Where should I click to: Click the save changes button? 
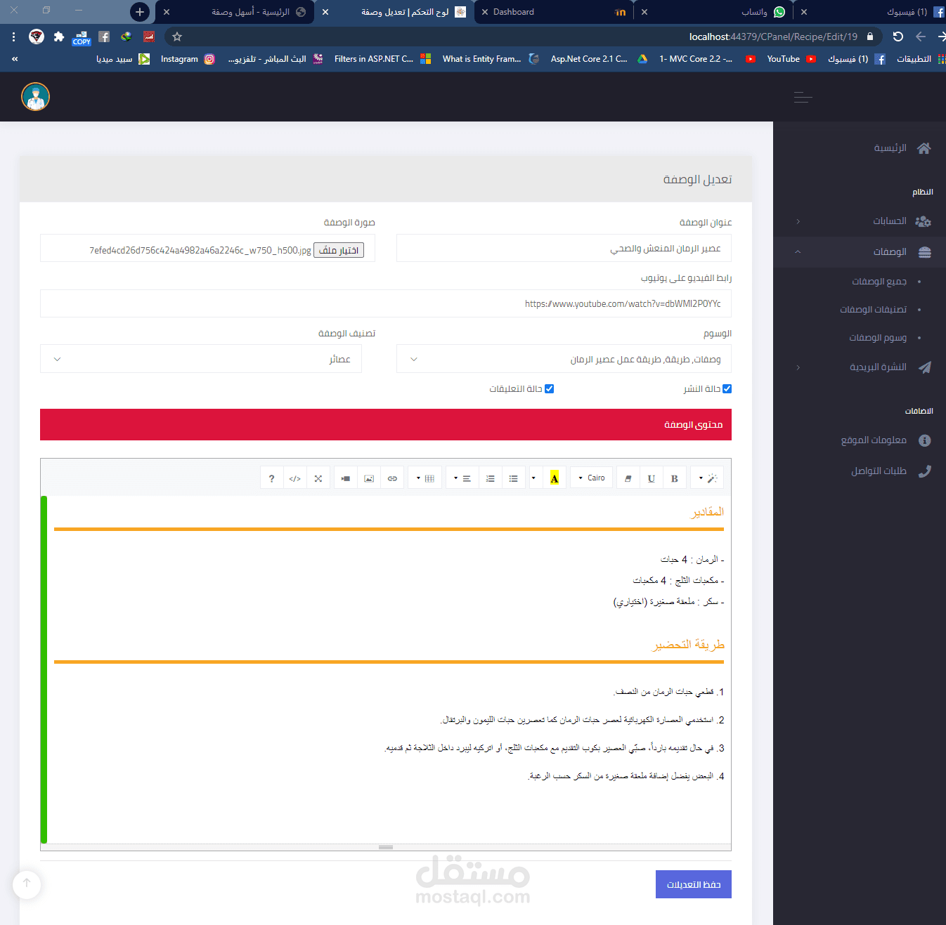tap(694, 884)
